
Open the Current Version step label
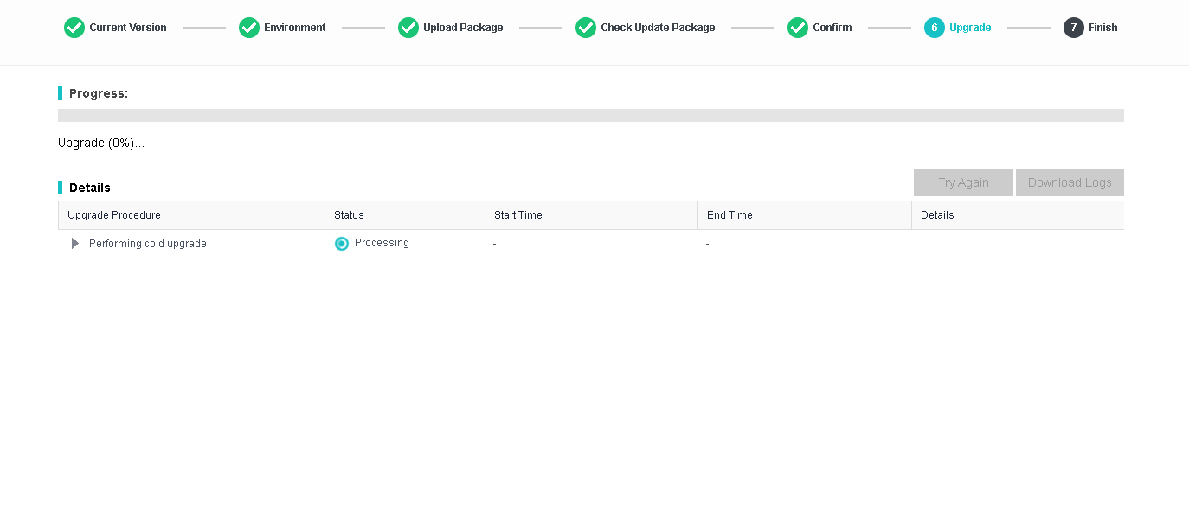[x=128, y=28]
